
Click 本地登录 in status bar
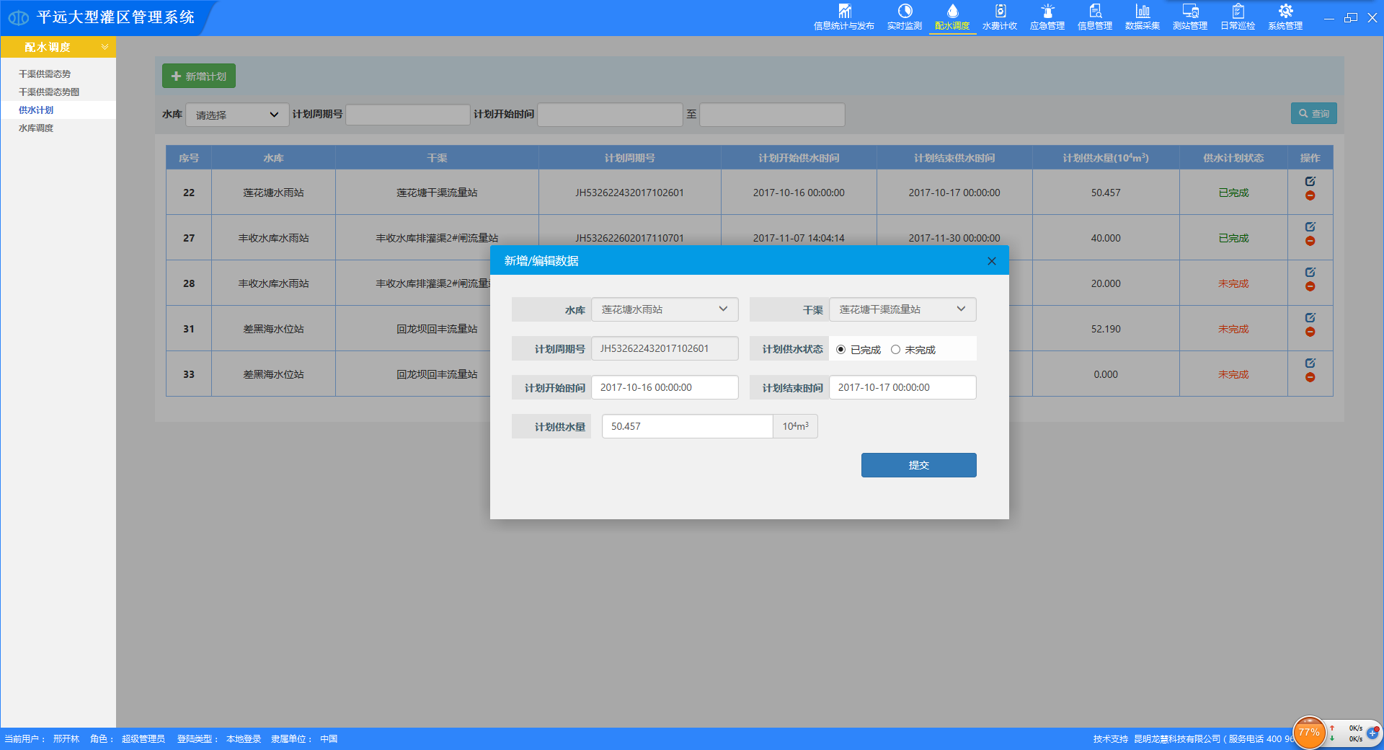point(244,739)
